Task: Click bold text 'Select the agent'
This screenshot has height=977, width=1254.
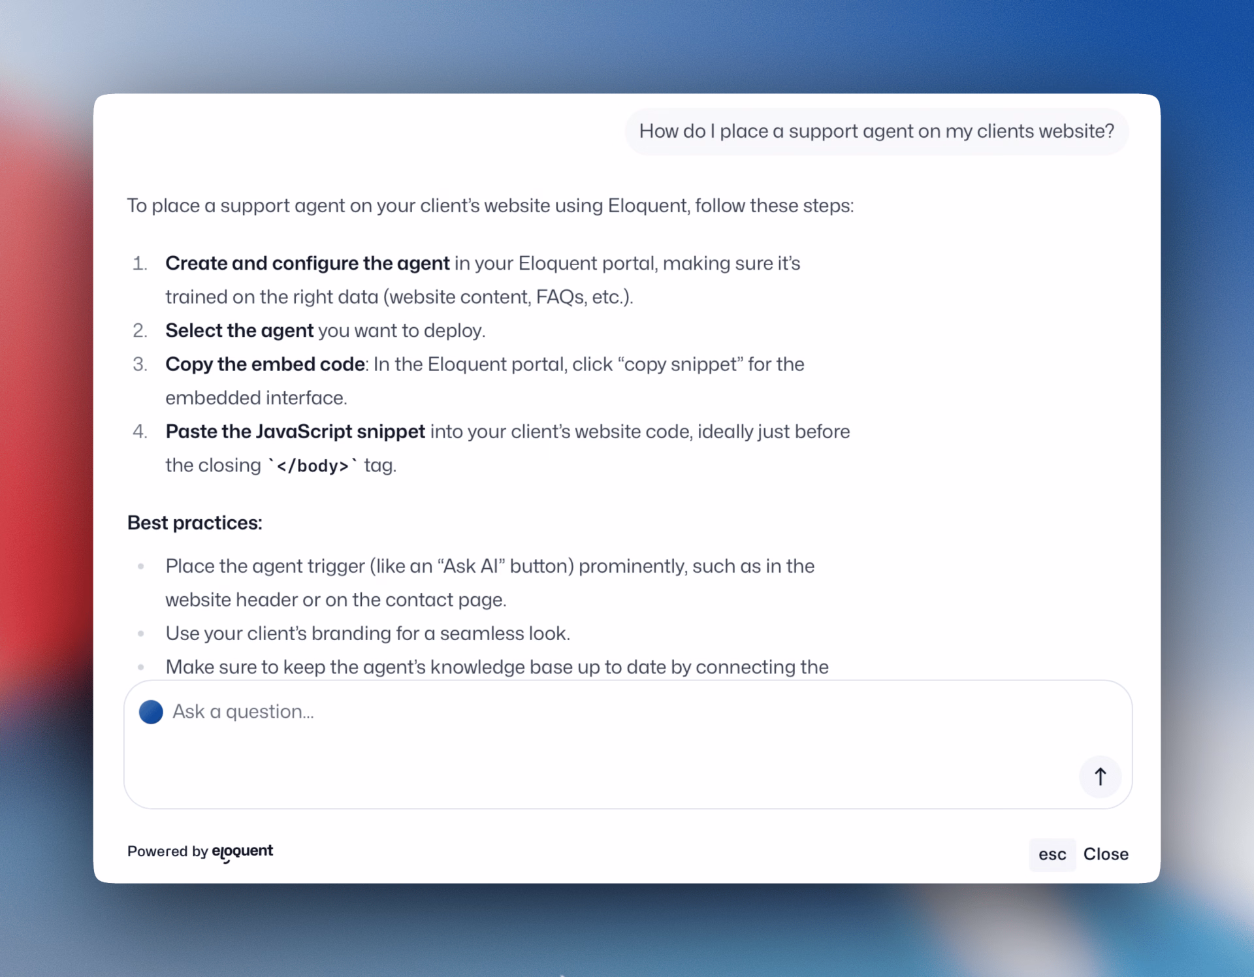Action: click(239, 330)
